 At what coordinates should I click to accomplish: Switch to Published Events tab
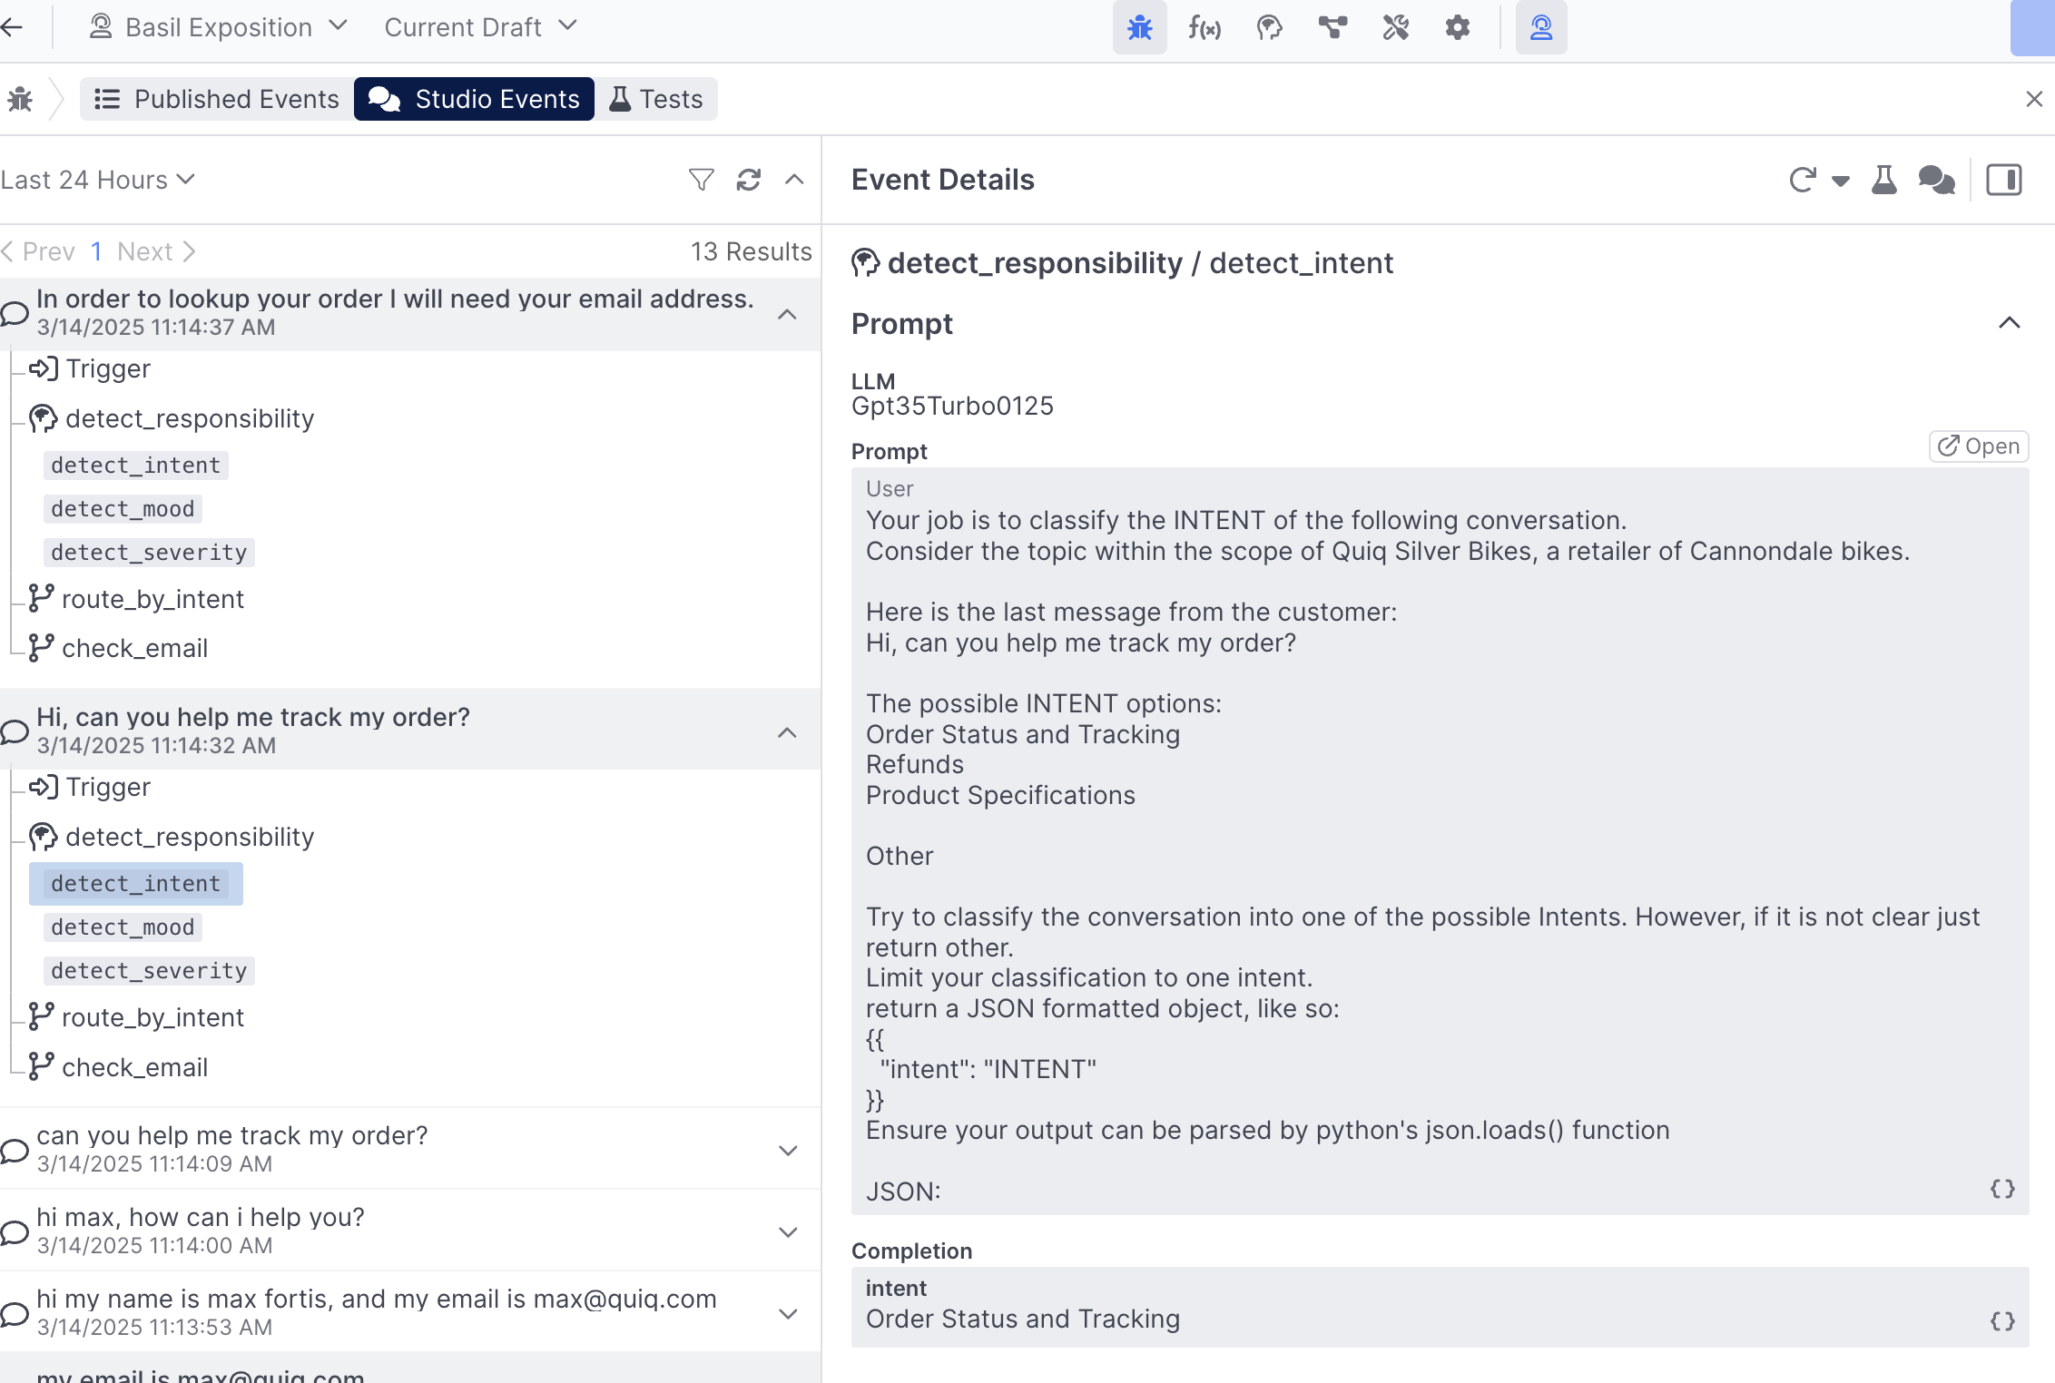(x=217, y=99)
